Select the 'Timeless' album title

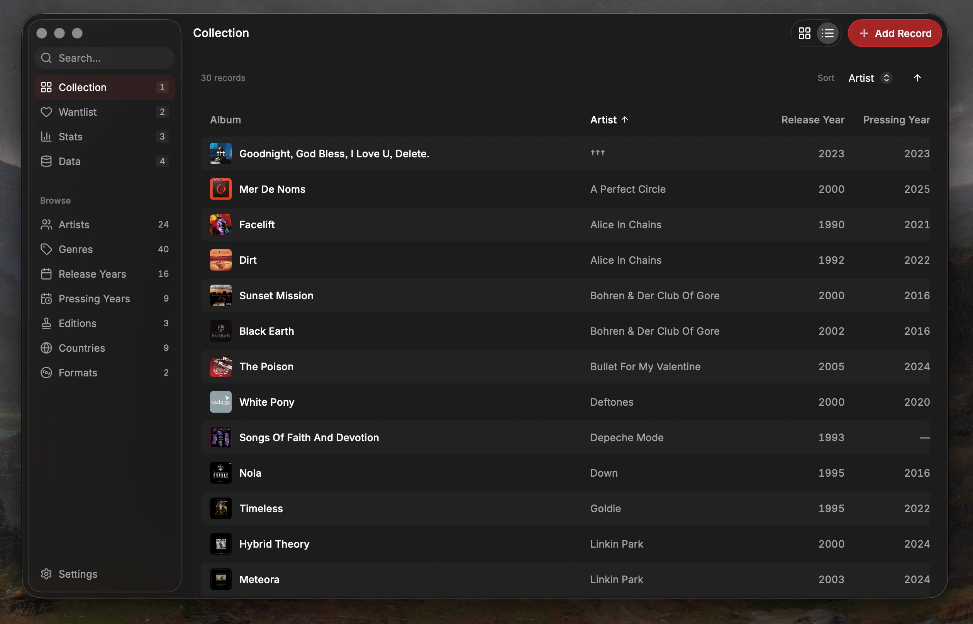261,509
